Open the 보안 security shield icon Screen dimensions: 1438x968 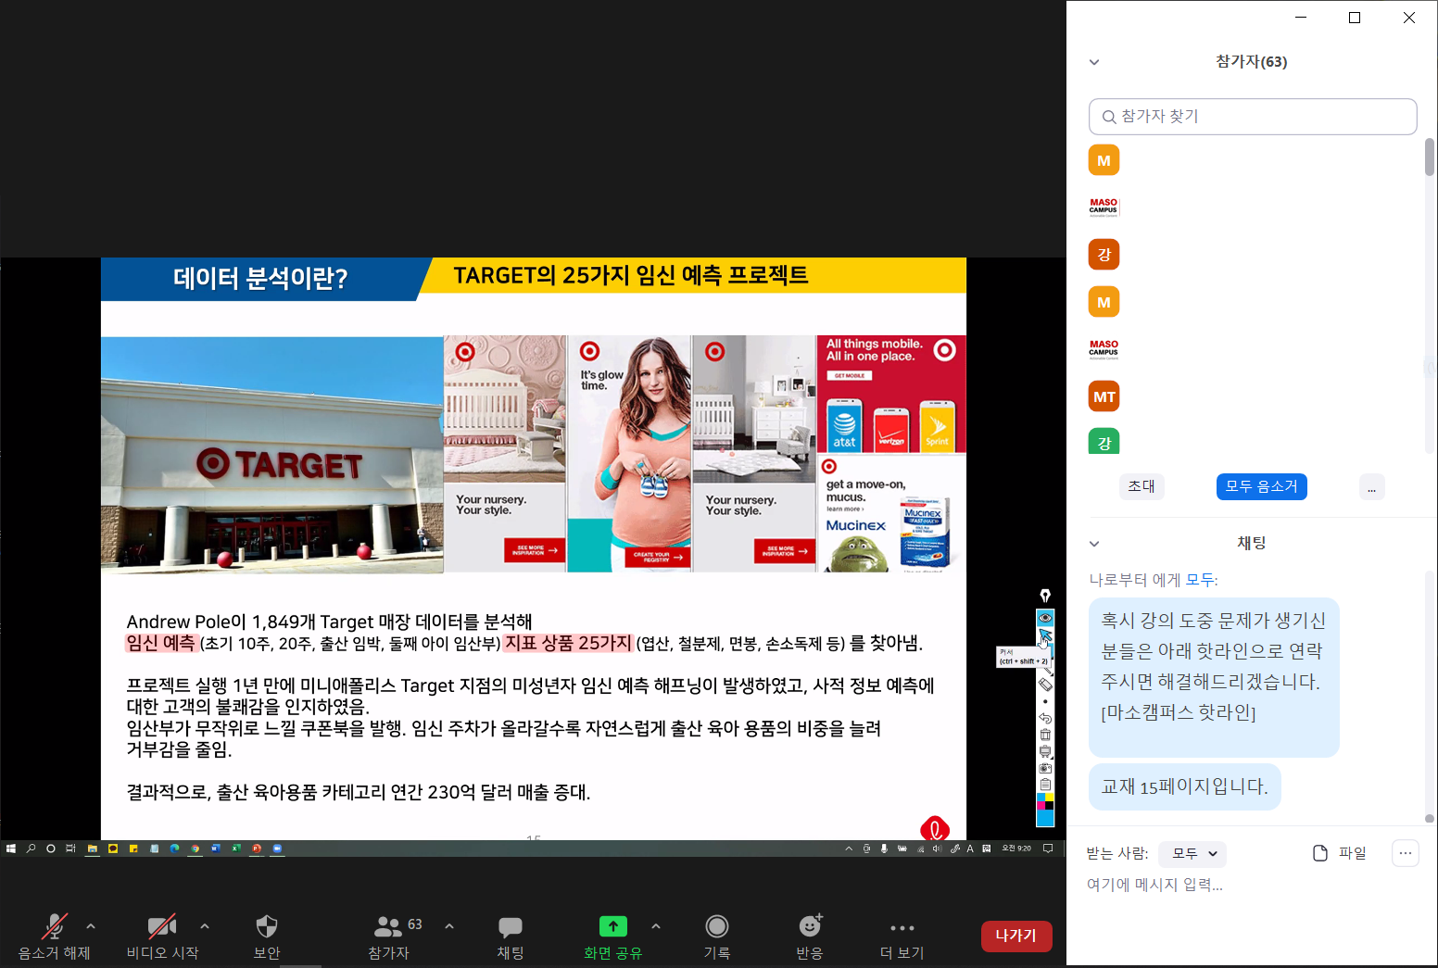[x=267, y=935]
